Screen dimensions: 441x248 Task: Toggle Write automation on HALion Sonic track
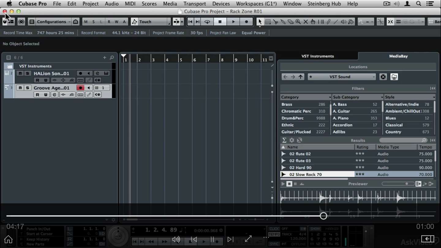pos(46,81)
